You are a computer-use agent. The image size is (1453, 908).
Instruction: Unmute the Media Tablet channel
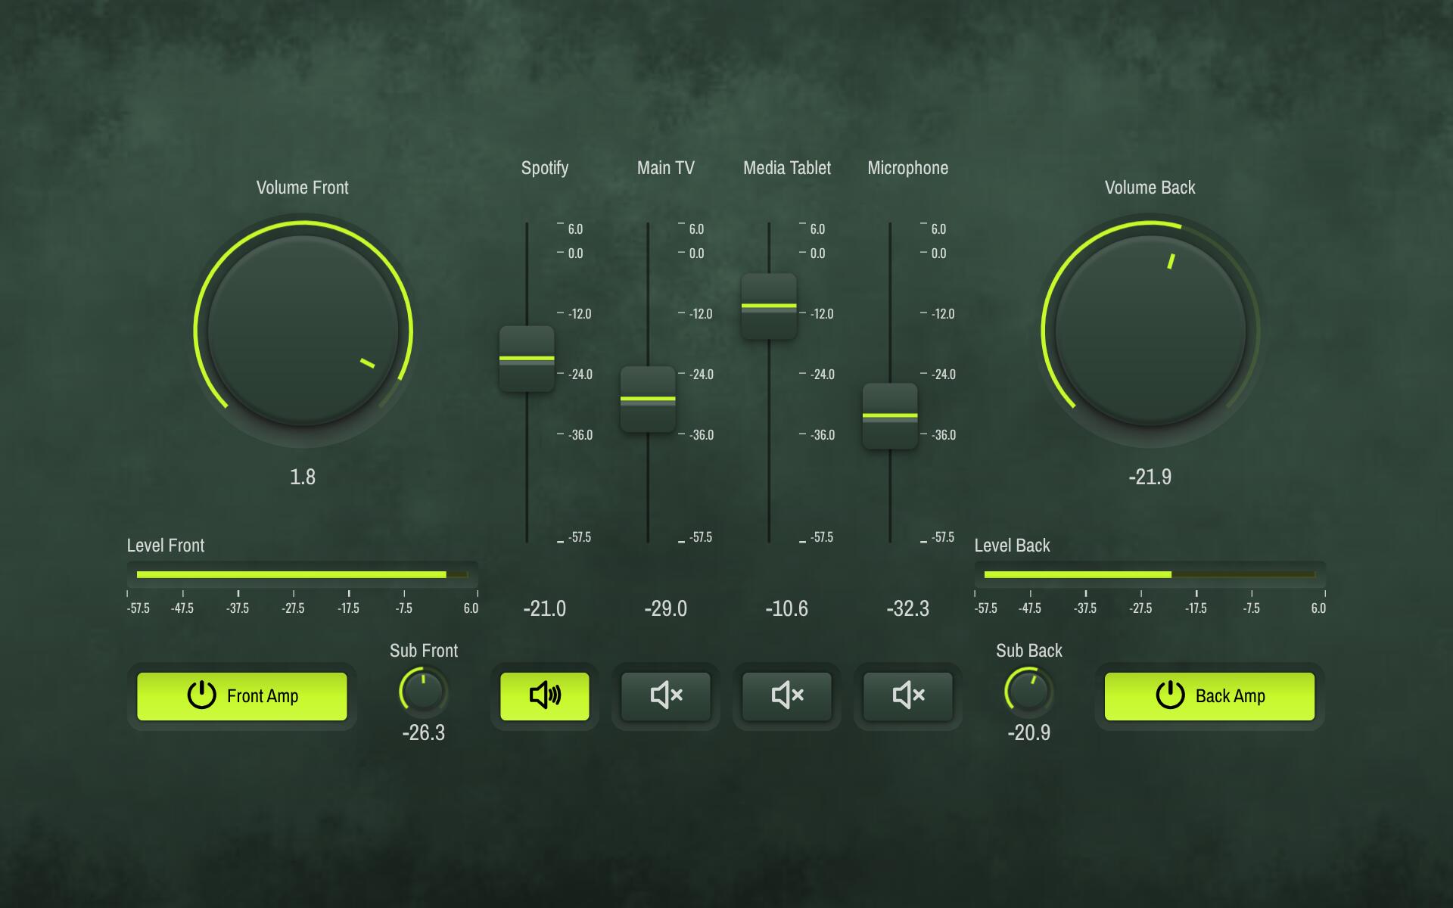pos(786,695)
